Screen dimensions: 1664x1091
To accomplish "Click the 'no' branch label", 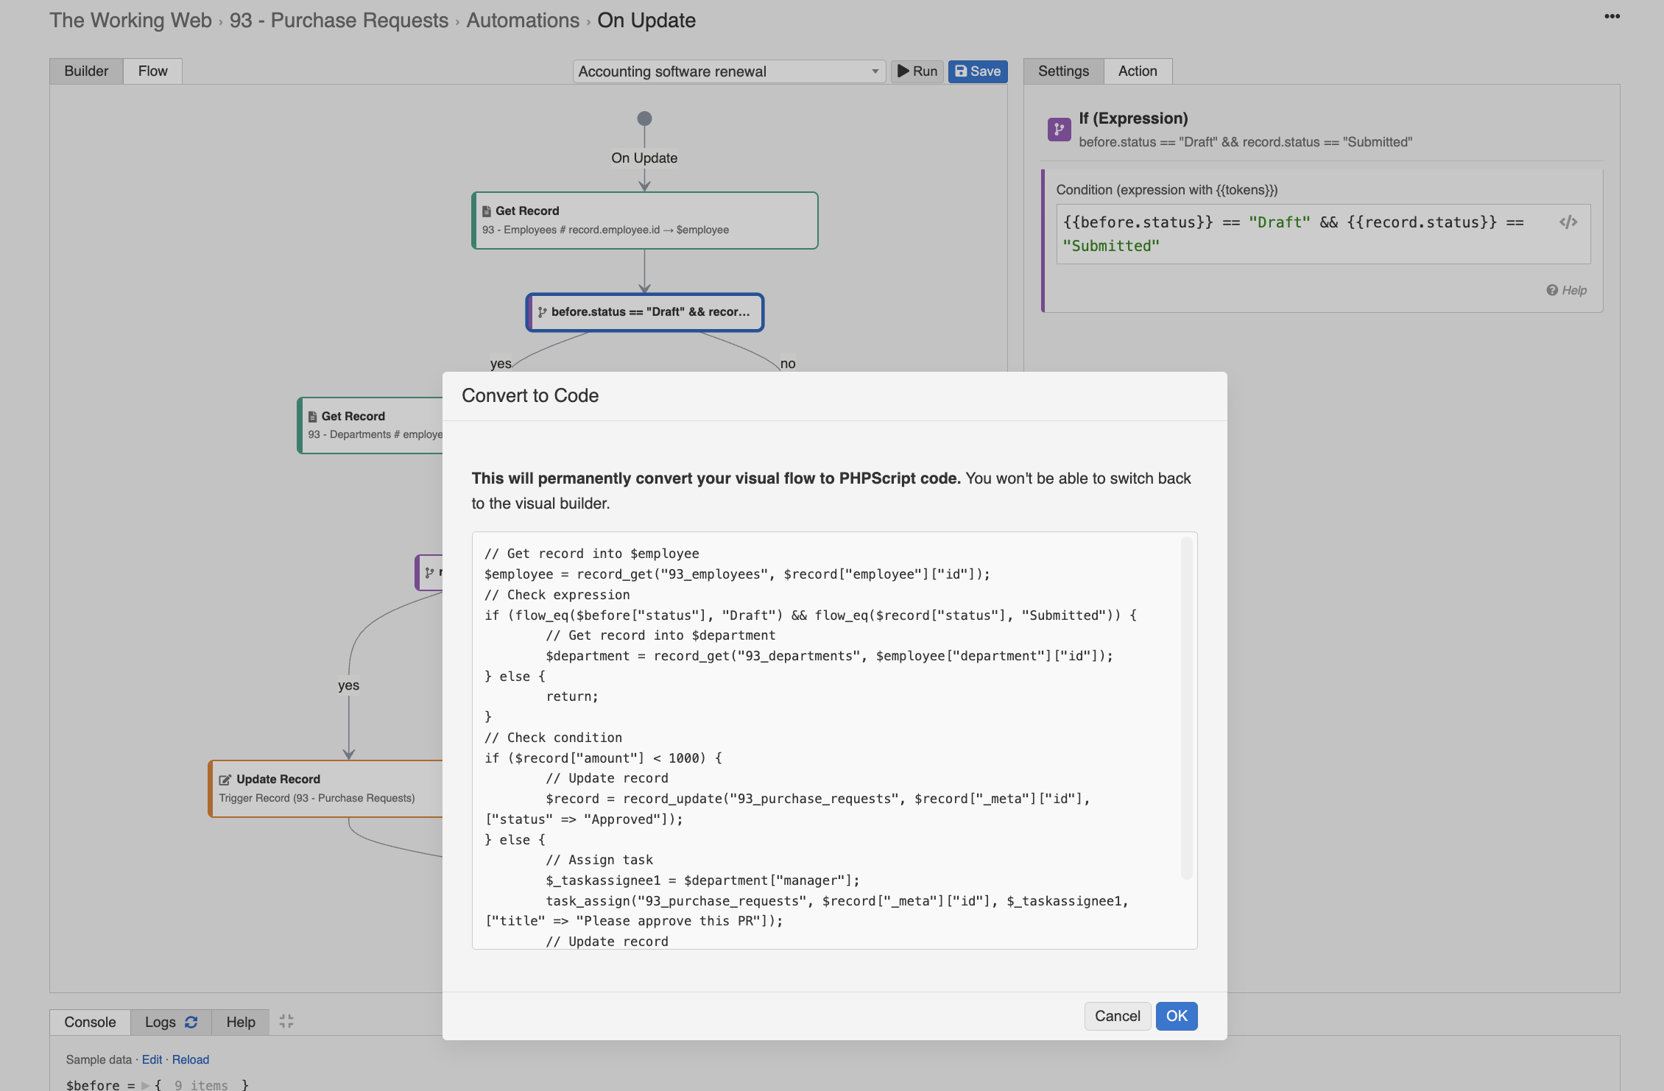I will tap(788, 364).
